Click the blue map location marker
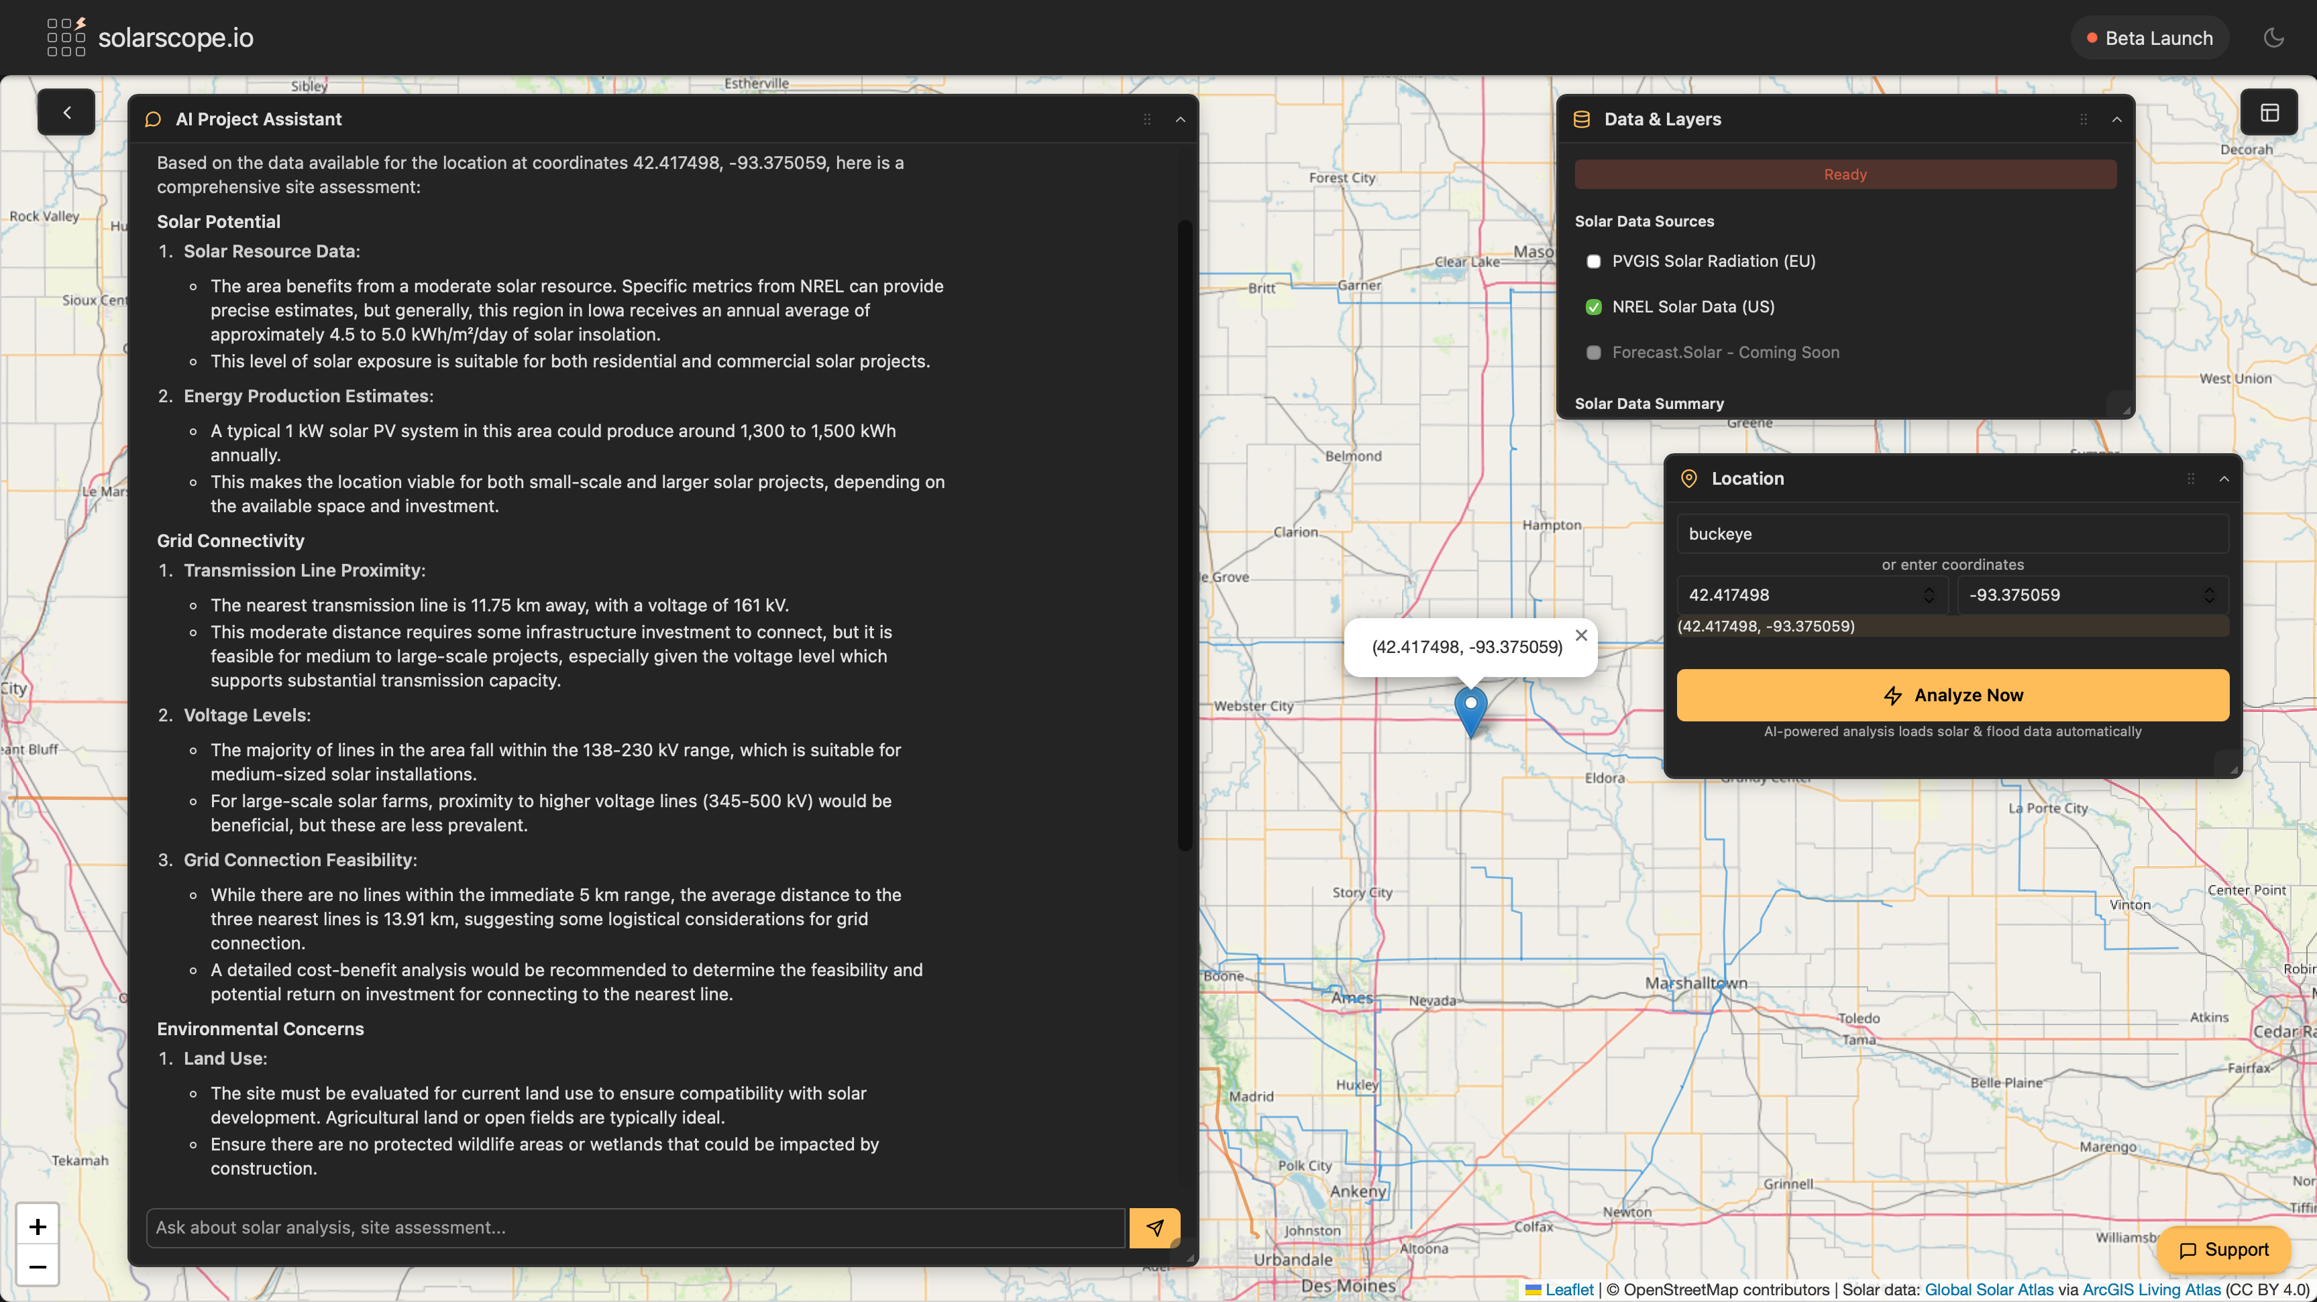 pyautogui.click(x=1470, y=712)
